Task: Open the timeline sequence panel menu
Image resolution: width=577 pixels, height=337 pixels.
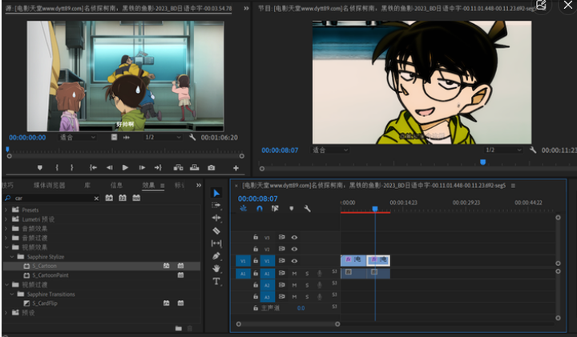Action: pyautogui.click(x=513, y=186)
